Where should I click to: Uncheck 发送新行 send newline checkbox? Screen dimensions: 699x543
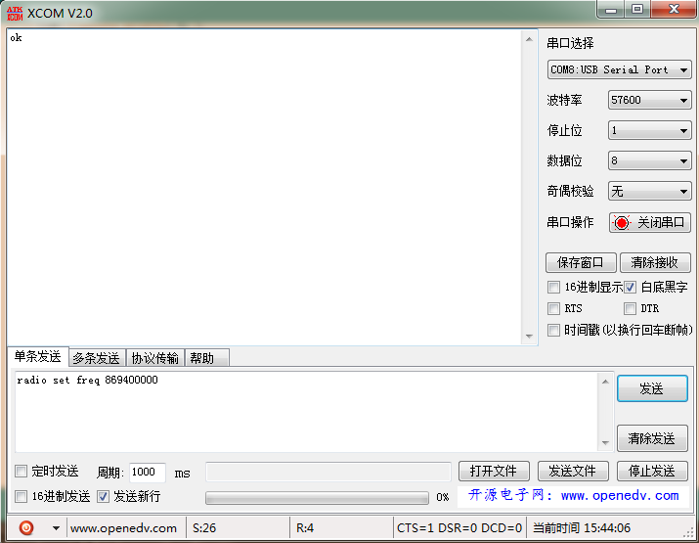click(103, 496)
